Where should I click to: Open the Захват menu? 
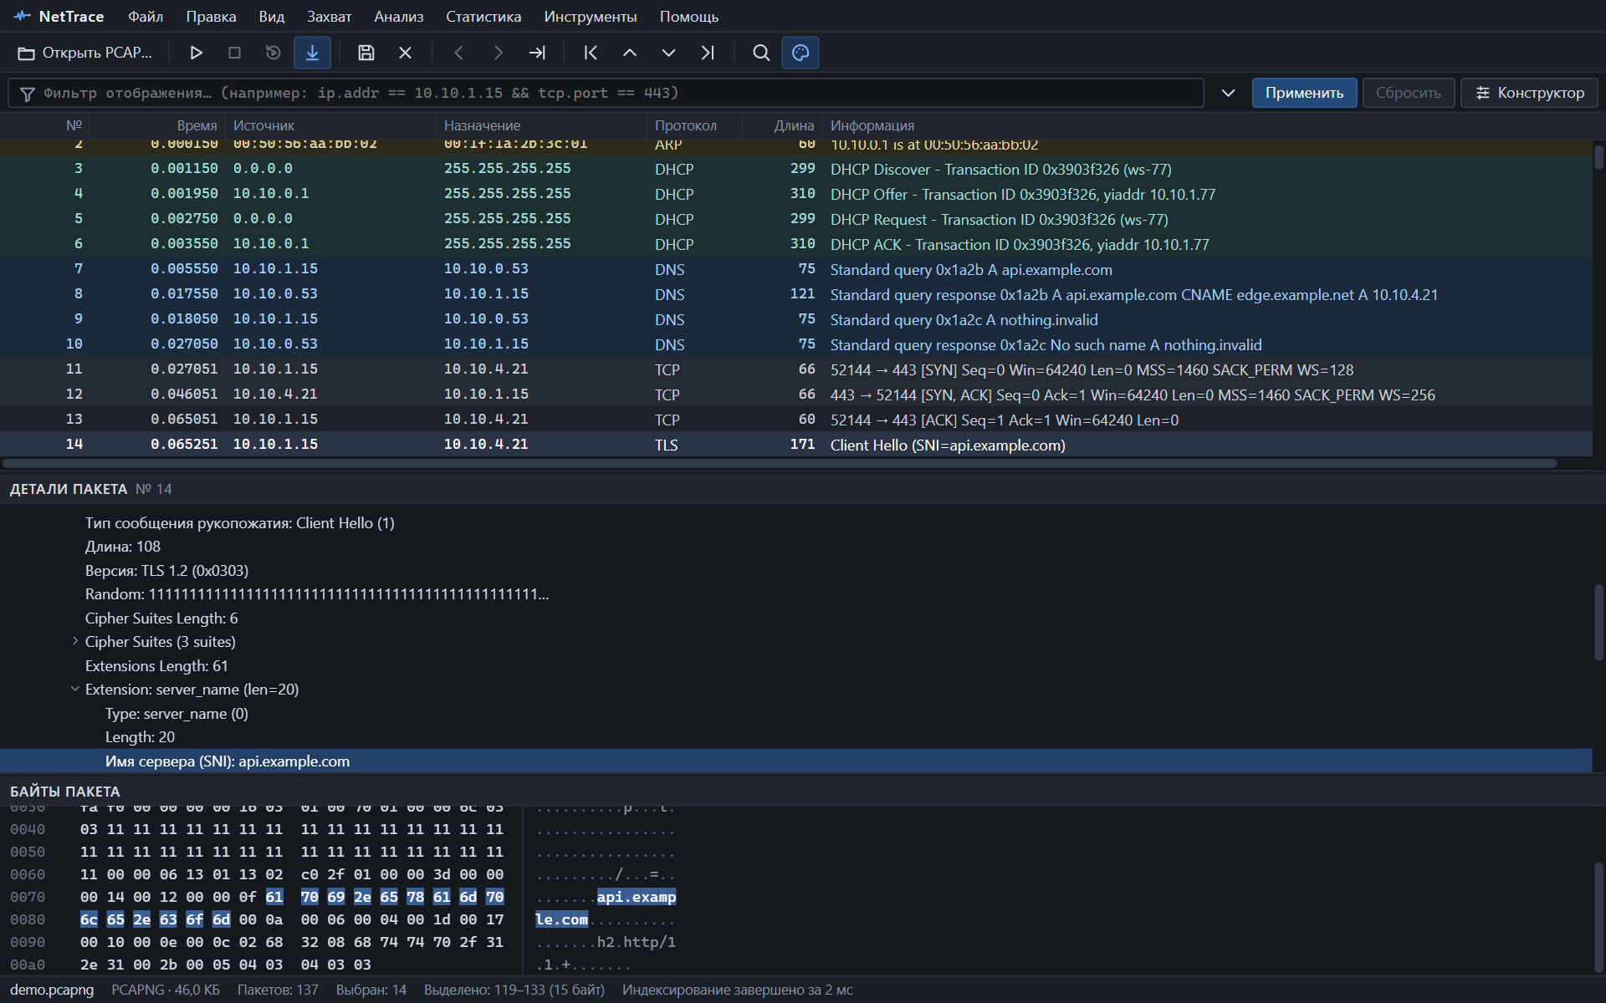point(330,17)
